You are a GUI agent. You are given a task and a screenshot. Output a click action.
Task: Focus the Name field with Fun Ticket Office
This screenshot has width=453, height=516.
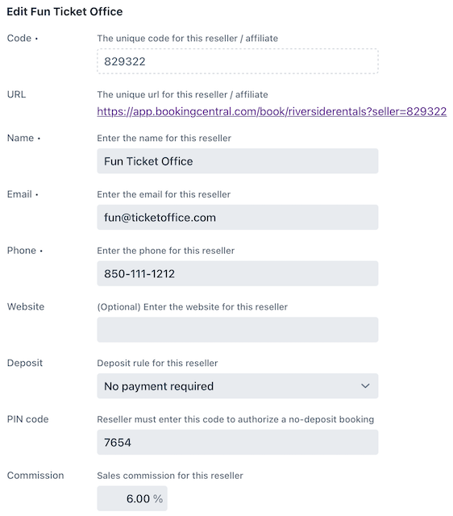click(238, 161)
